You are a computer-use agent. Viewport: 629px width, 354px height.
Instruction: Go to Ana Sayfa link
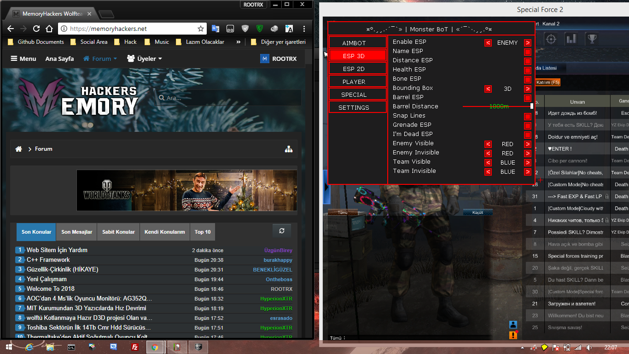(59, 59)
